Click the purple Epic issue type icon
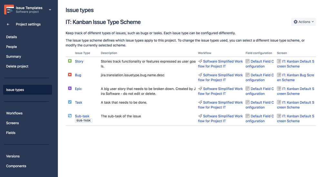 coord(70,88)
